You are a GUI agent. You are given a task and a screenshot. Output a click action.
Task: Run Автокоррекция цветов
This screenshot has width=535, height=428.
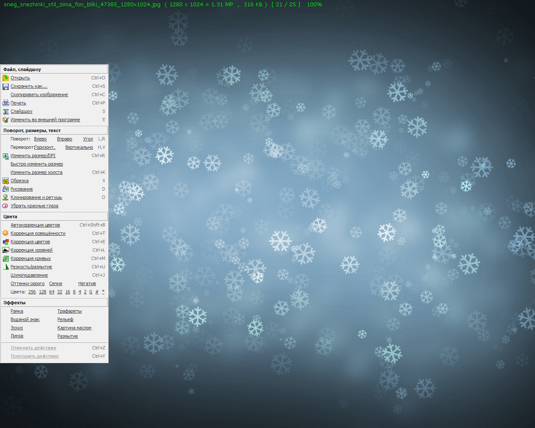tap(35, 225)
